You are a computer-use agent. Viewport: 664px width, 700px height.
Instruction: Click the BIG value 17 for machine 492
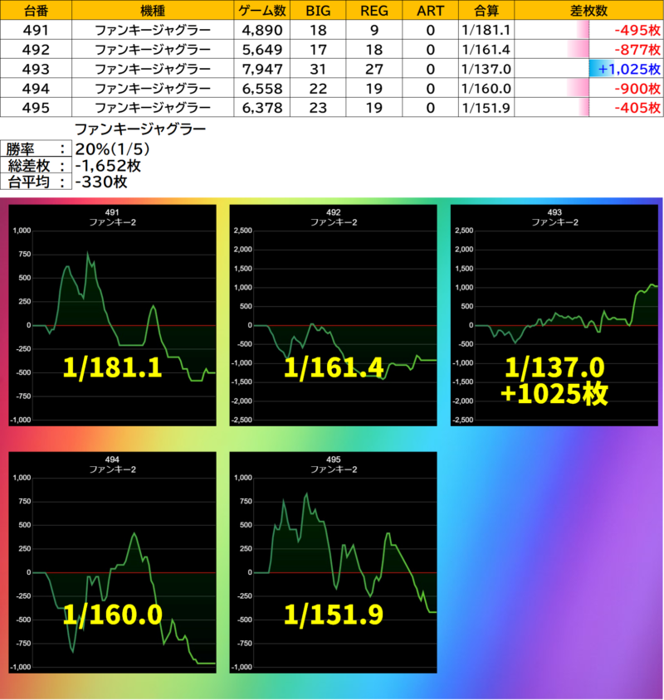(x=318, y=49)
